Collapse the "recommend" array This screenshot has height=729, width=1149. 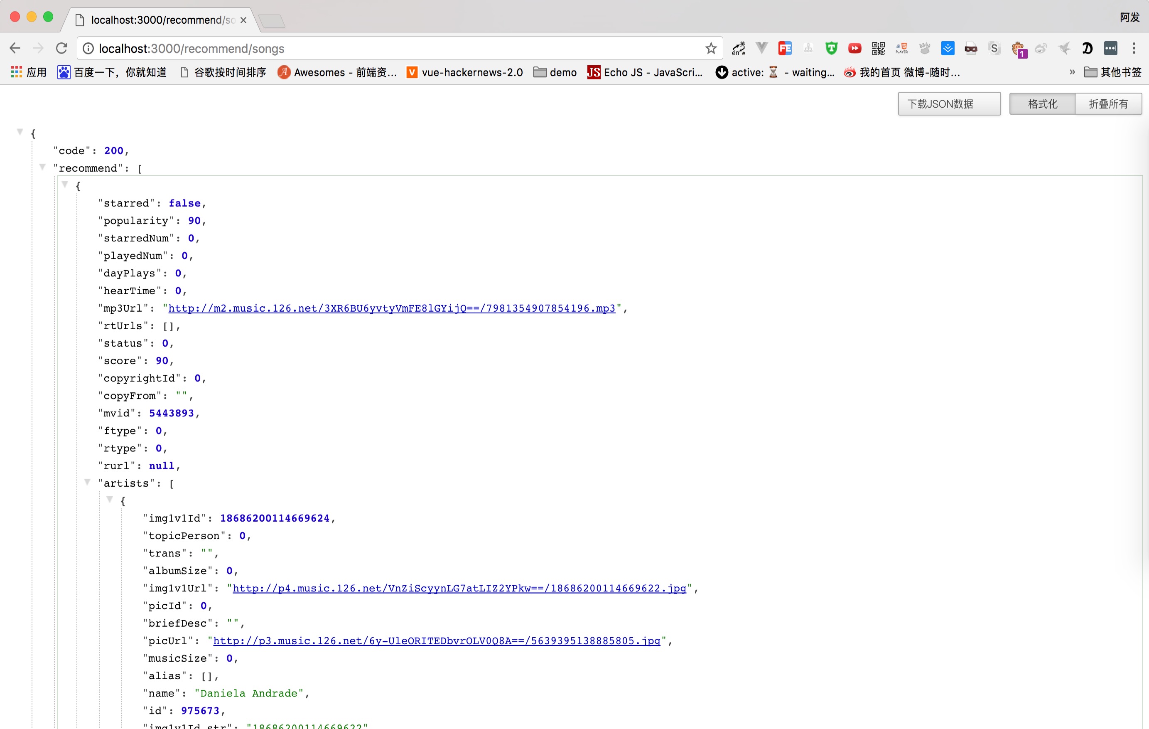coord(42,167)
